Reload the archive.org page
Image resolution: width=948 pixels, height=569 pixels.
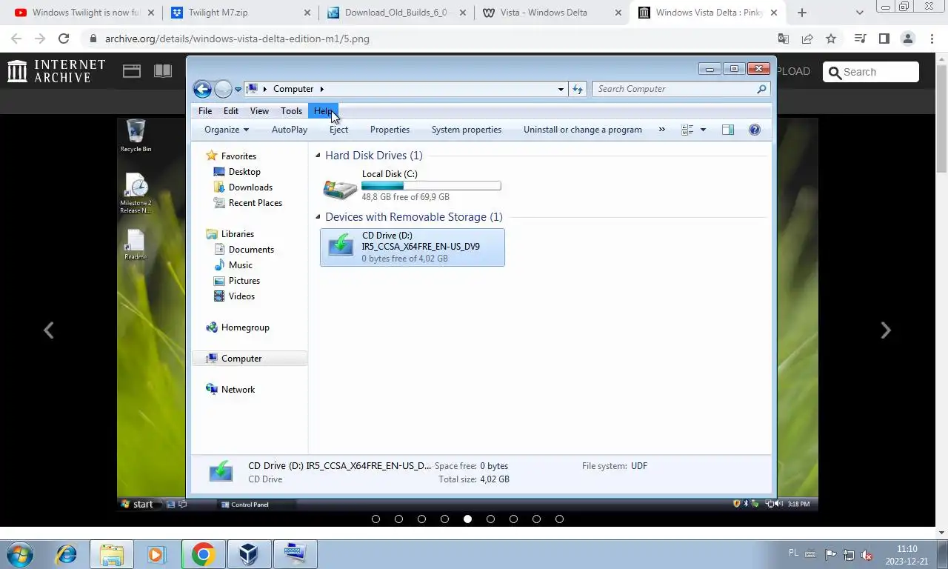64,39
